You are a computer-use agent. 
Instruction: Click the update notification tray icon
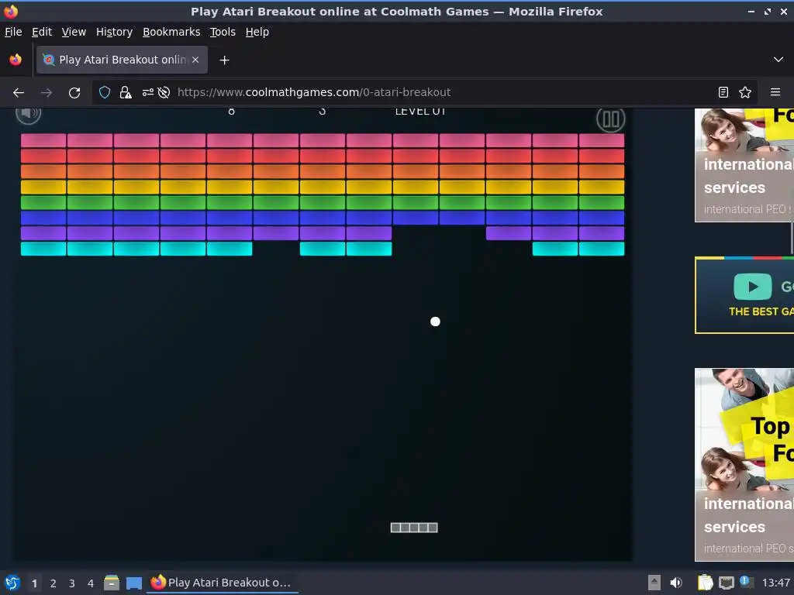pyautogui.click(x=746, y=582)
